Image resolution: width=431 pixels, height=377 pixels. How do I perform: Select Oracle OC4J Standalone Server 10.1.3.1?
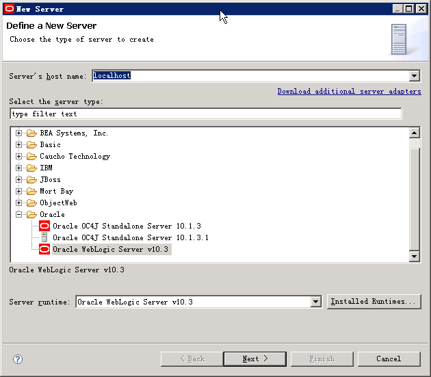tap(131, 237)
